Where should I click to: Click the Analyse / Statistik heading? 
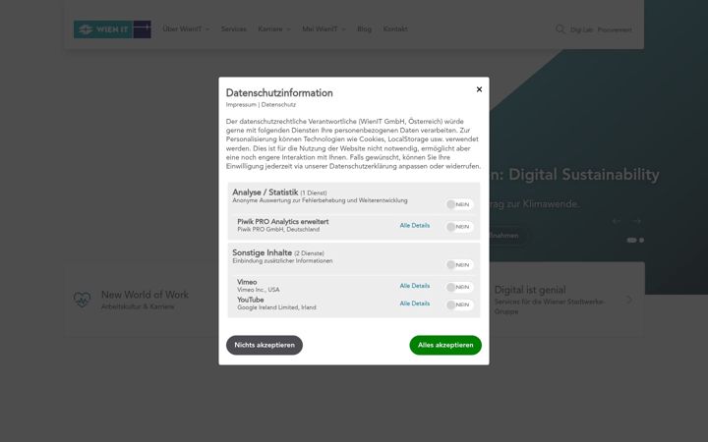tap(265, 193)
